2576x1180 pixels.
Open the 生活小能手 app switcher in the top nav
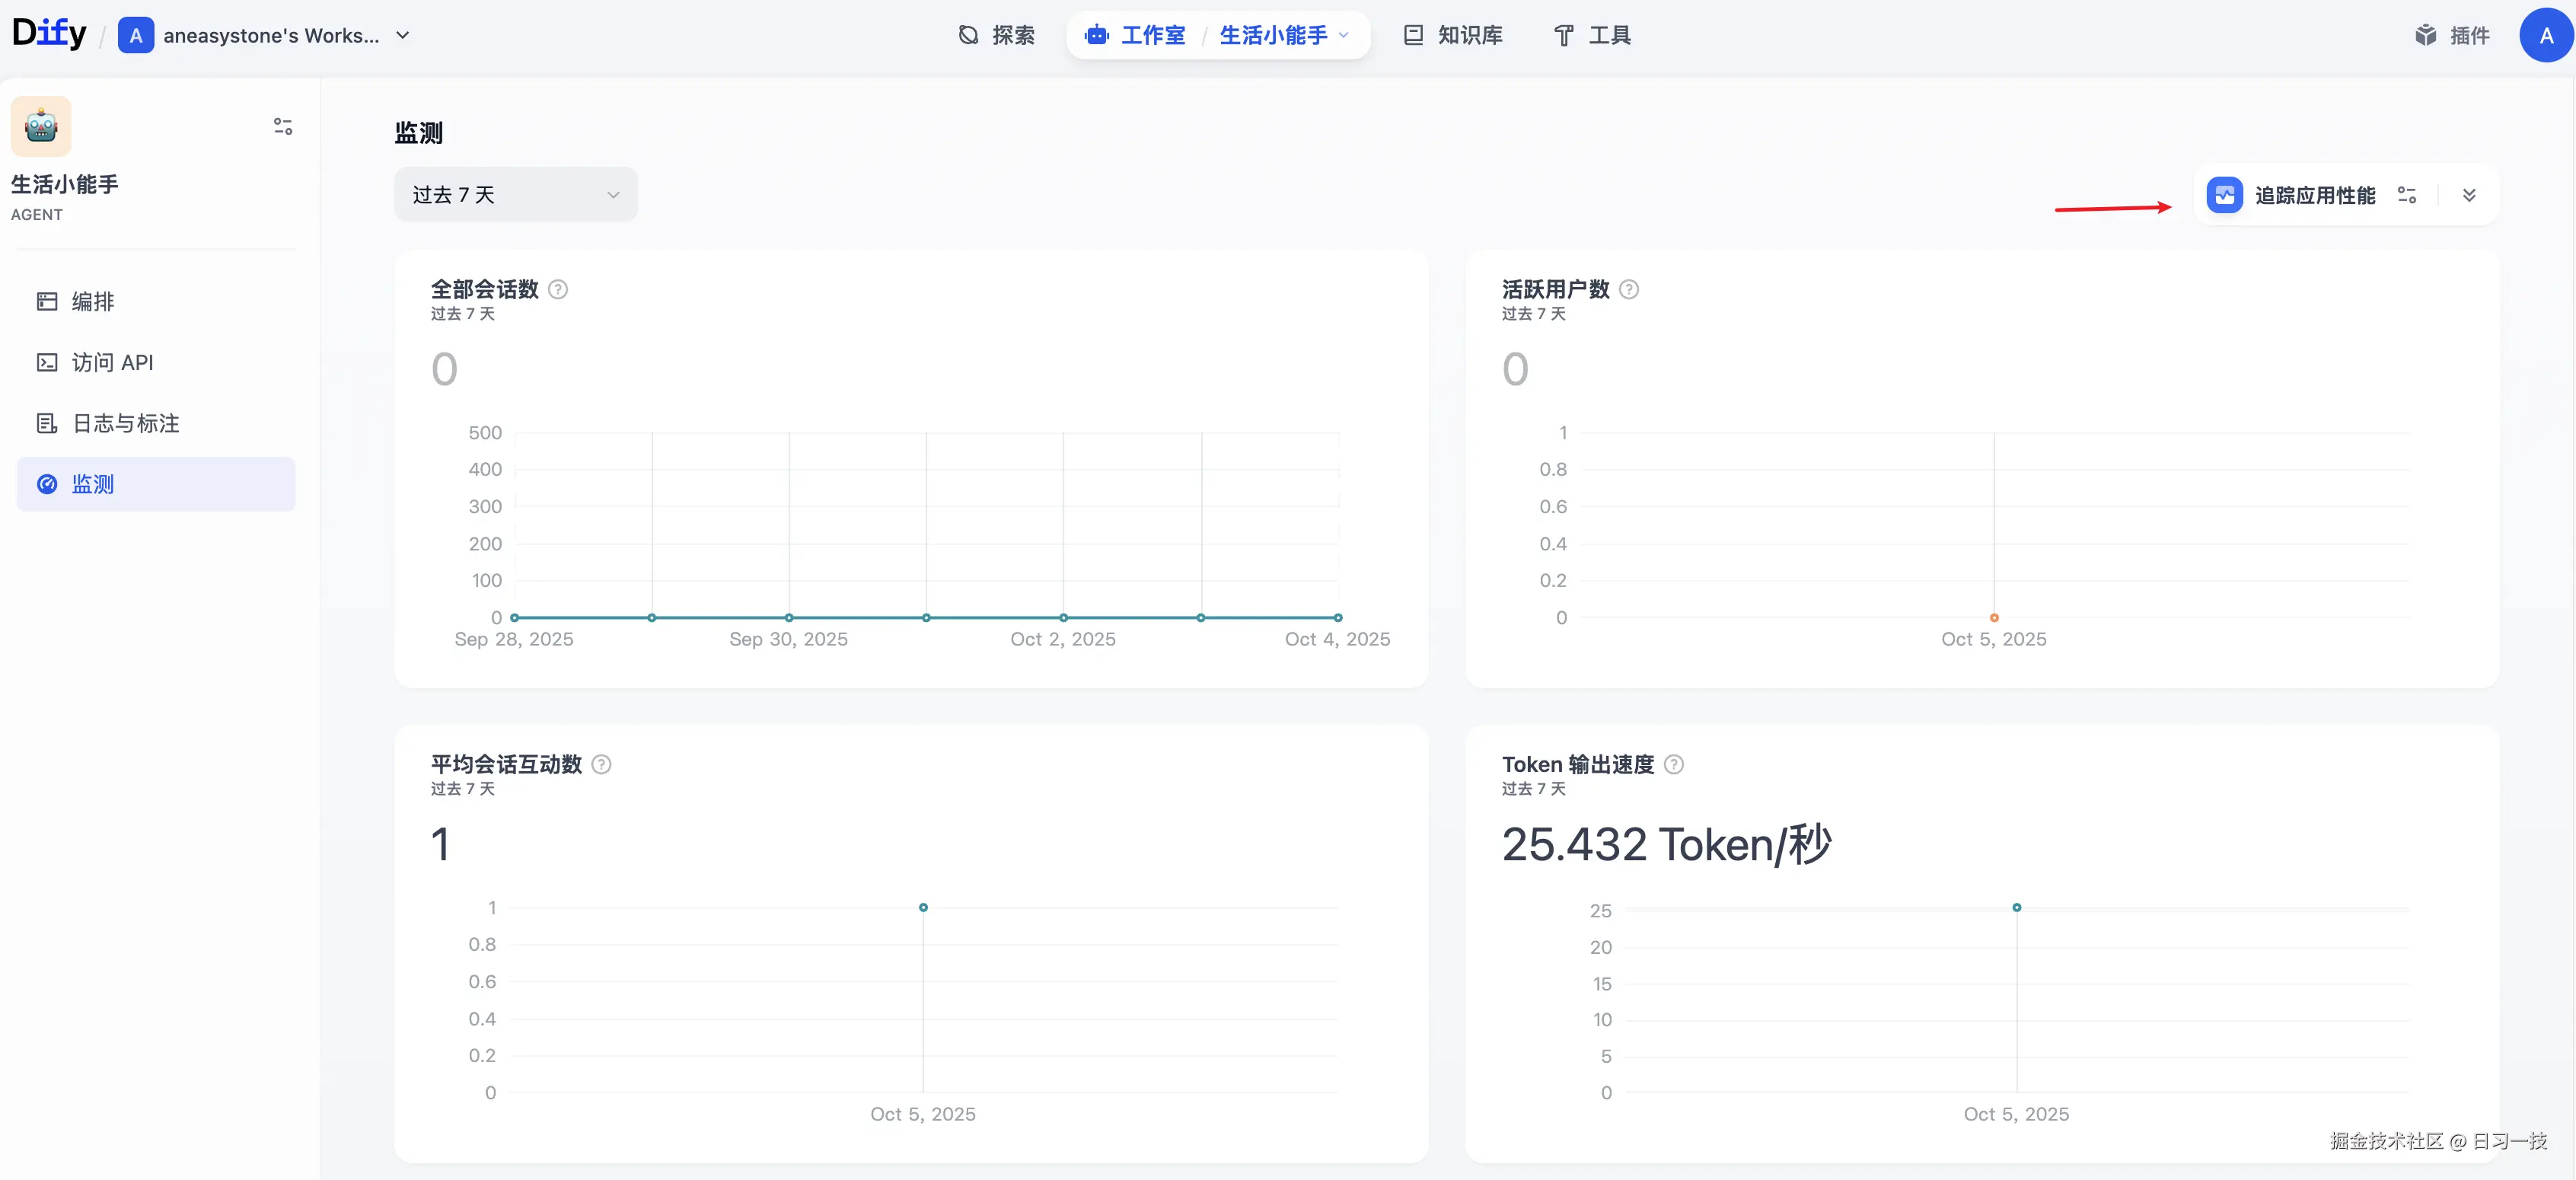[x=1283, y=35]
